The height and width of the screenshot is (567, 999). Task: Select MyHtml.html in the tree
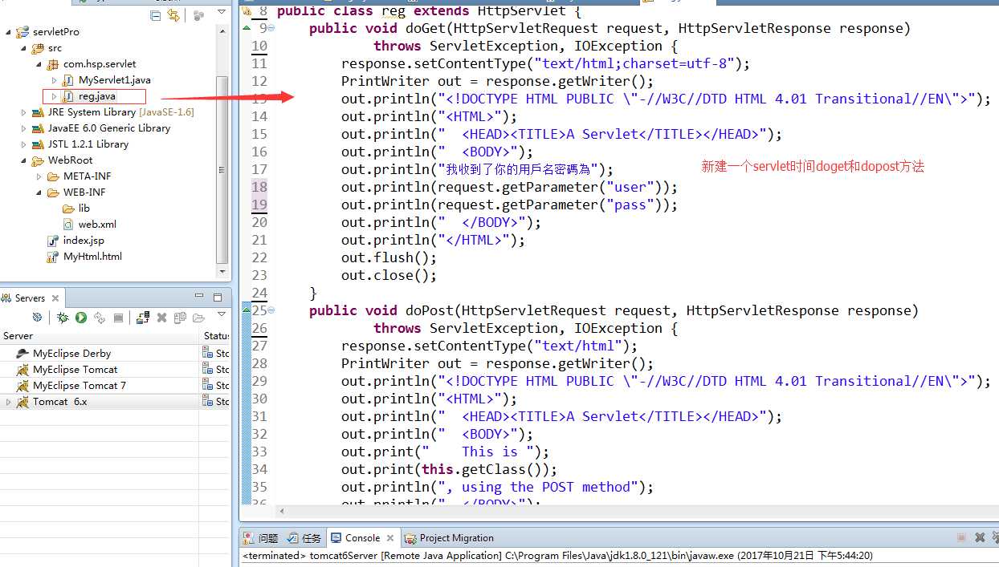[92, 257]
